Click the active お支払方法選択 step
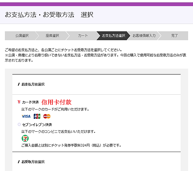Screen dimensions: 193x171 tap(114, 36)
